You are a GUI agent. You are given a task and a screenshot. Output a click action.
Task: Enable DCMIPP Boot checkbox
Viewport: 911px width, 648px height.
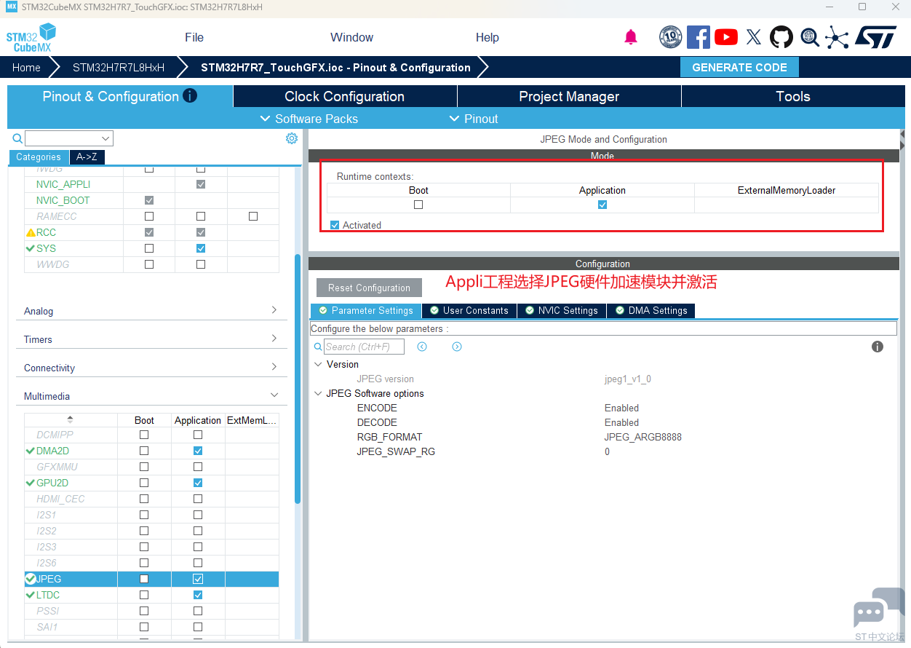point(144,435)
